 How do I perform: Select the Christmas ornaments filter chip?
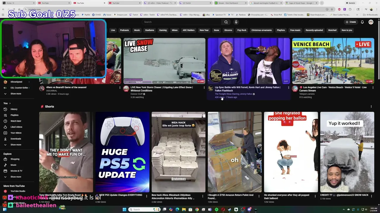coord(262,30)
